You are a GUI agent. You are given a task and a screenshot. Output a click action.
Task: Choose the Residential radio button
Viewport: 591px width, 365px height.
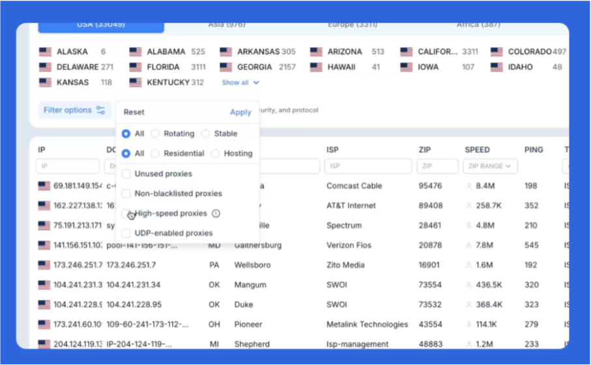tap(155, 153)
